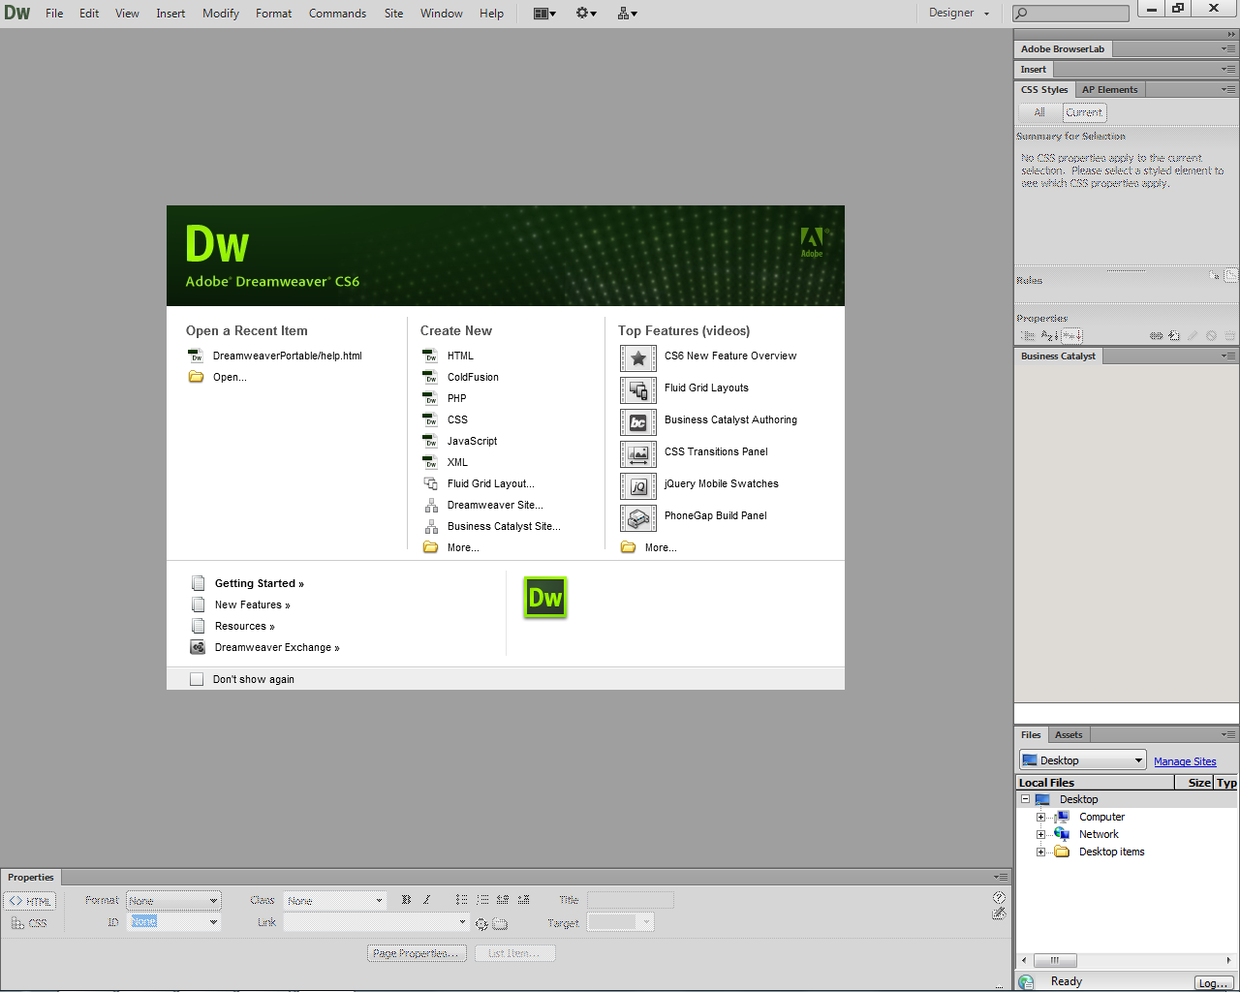Expand the Network tree node
The width and height of the screenshot is (1240, 992).
(x=1040, y=834)
